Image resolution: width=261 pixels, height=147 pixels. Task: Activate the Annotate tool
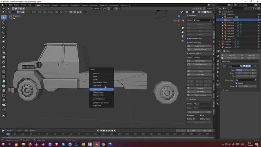pos(4,47)
